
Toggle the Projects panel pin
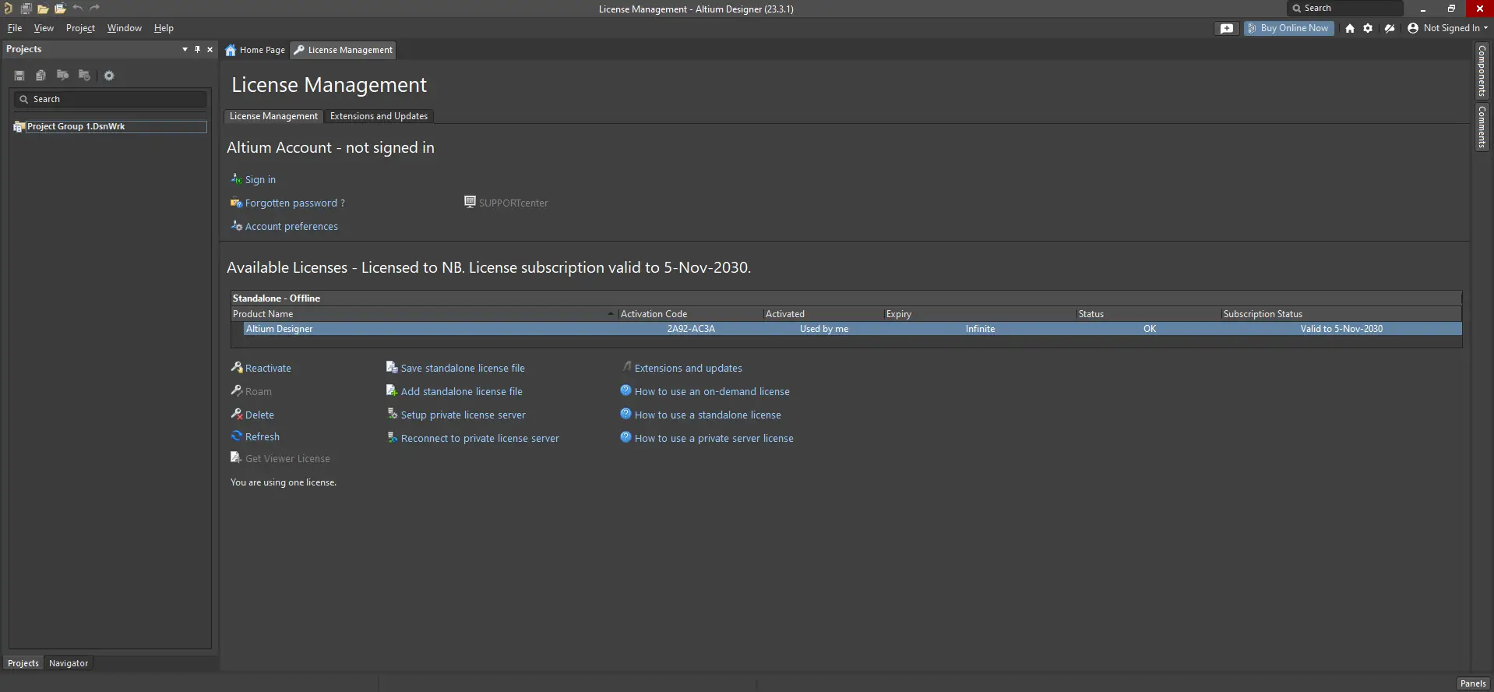pos(197,49)
